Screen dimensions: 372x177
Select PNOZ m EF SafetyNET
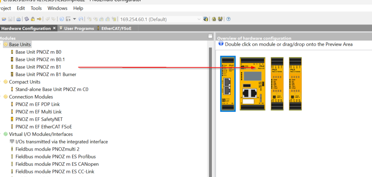(39, 119)
